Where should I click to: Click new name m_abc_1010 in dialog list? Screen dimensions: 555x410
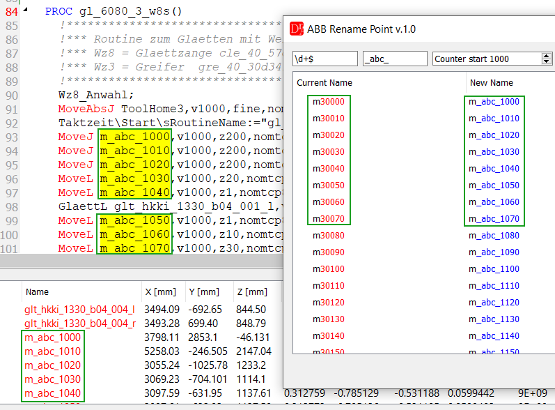tap(494, 119)
